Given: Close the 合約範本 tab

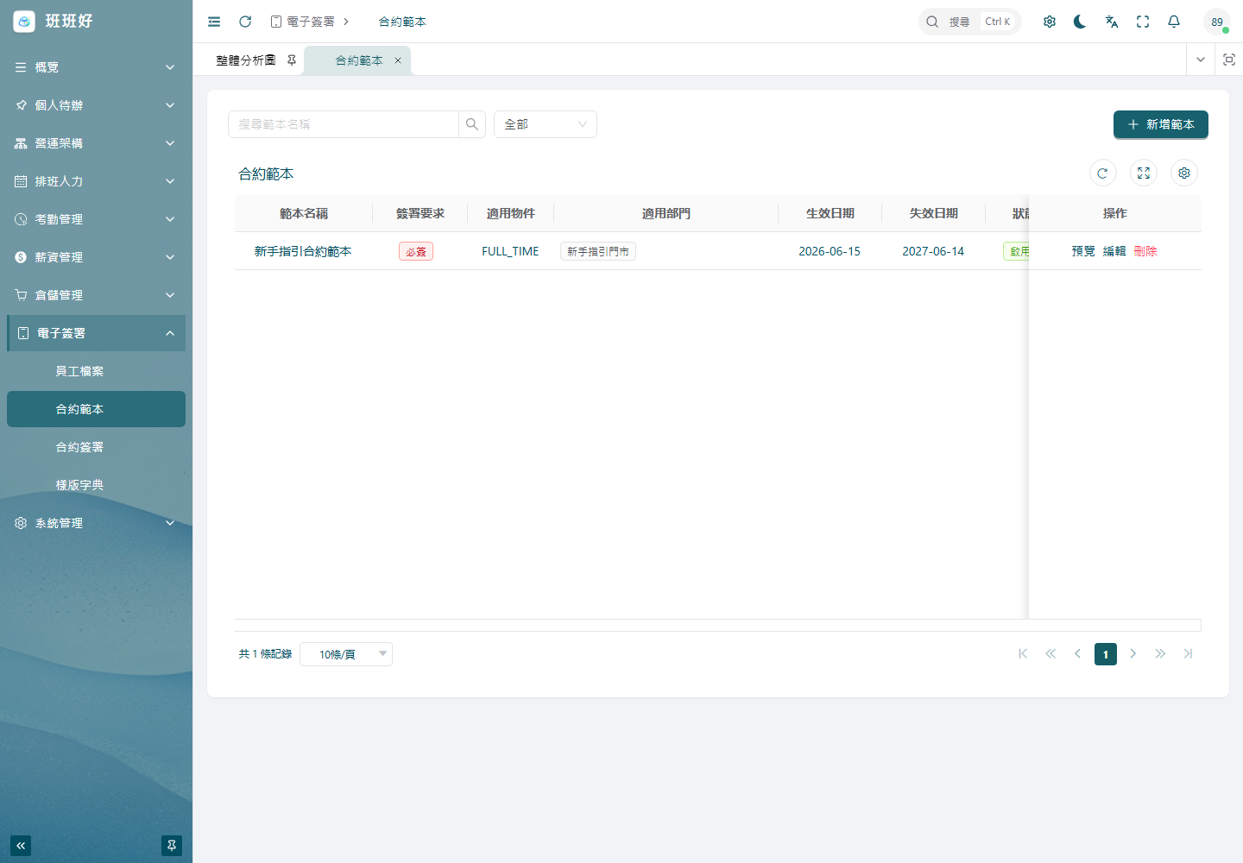Looking at the screenshot, I should [398, 60].
